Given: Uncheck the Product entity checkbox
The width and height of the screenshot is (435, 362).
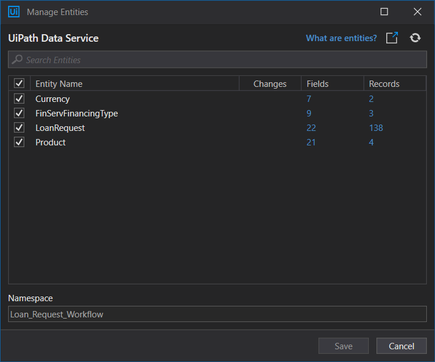Looking at the screenshot, I should 19,142.
